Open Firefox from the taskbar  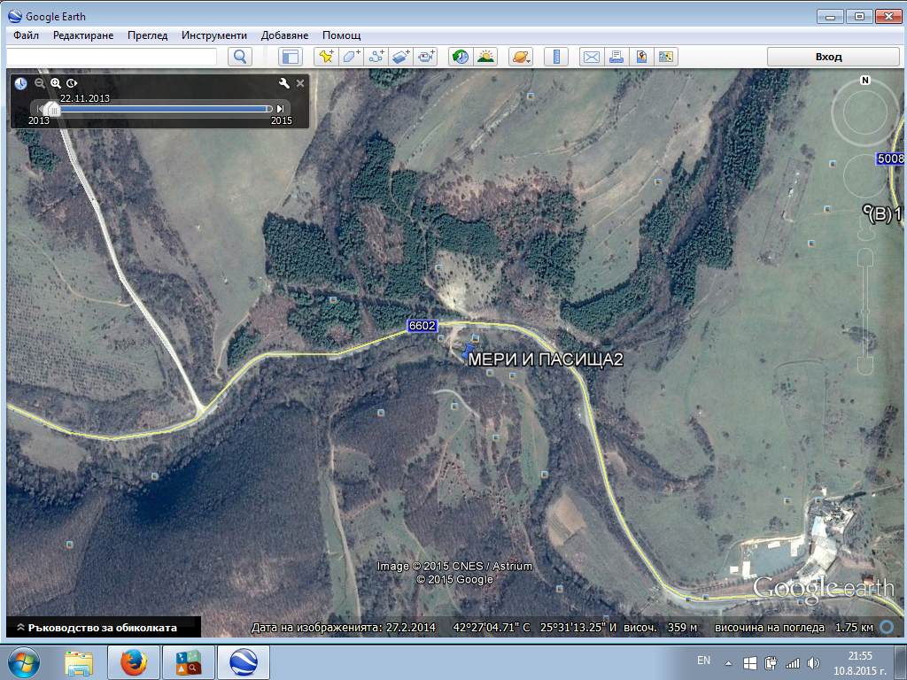pyautogui.click(x=133, y=662)
